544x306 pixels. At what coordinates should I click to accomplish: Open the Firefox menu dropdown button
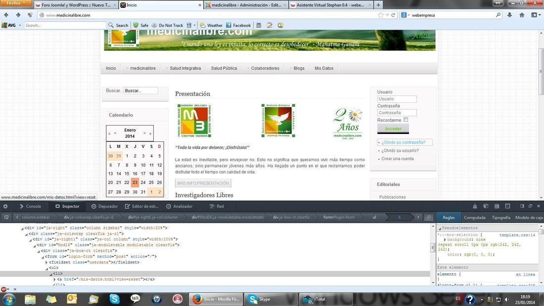16,3
